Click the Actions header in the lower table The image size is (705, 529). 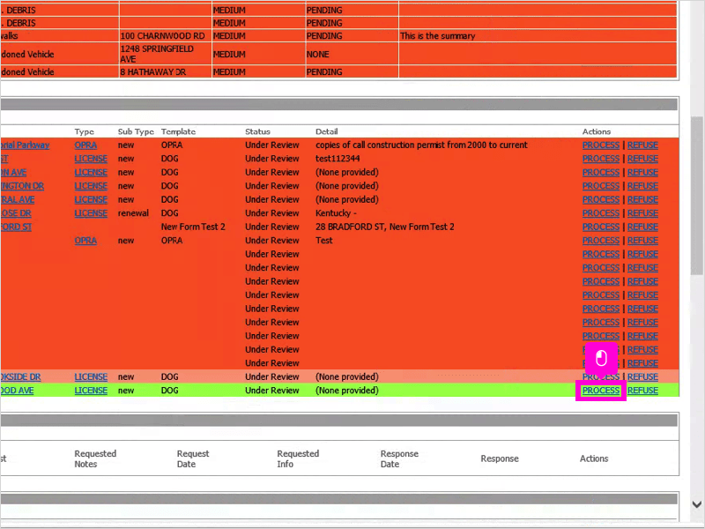click(x=594, y=458)
